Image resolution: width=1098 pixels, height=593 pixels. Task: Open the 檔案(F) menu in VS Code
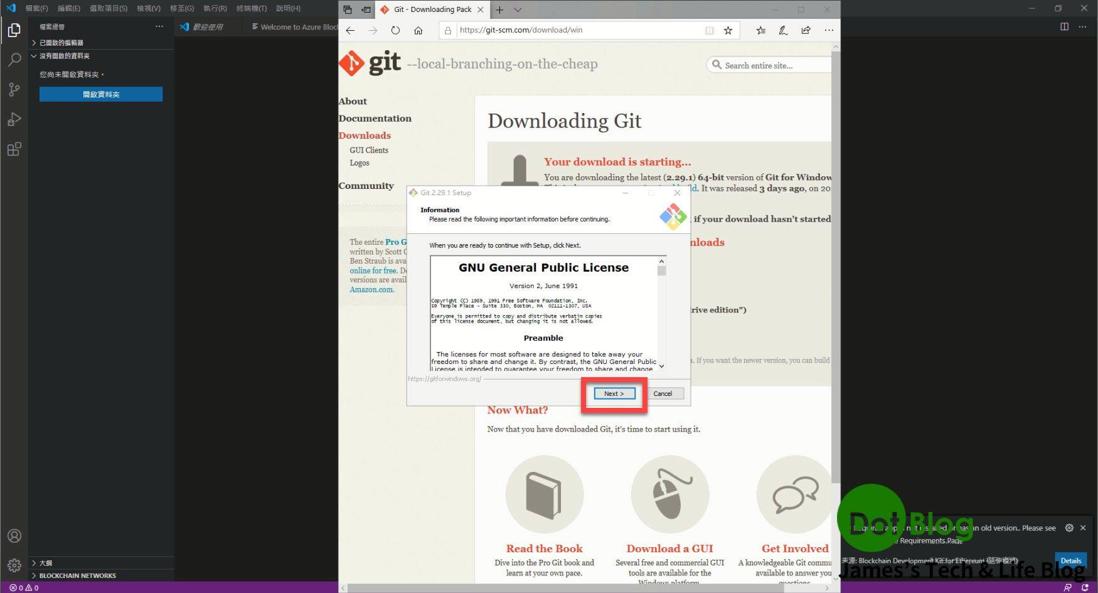[36, 8]
